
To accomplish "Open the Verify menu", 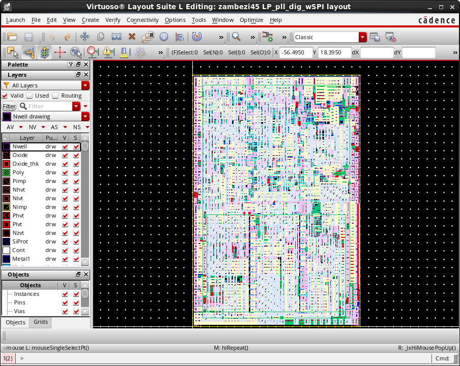I will coord(112,20).
